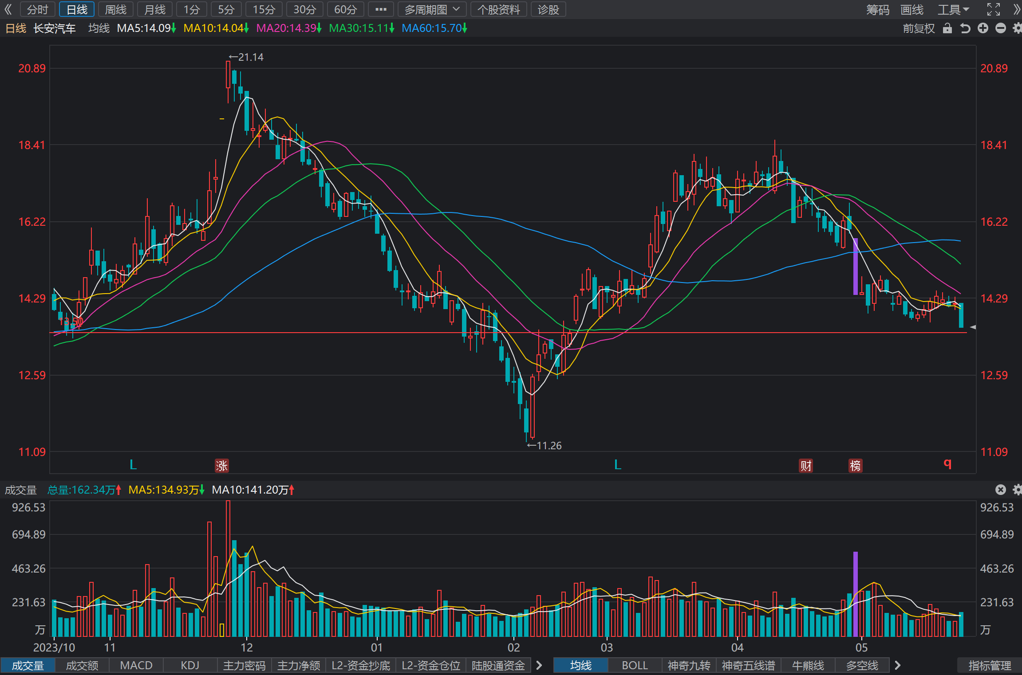Click the current price arrow marker
The height and width of the screenshot is (675, 1022).
tap(973, 327)
